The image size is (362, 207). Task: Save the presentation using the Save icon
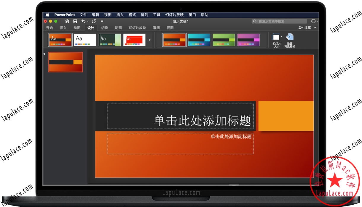pyautogui.click(x=75, y=21)
